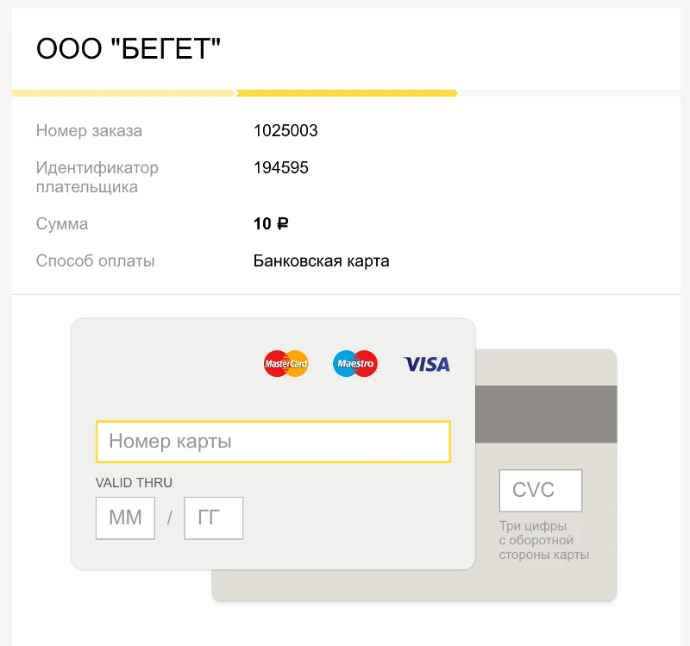This screenshot has width=690, height=646.
Task: Click the Банковская карта payment method label
Action: 321,260
